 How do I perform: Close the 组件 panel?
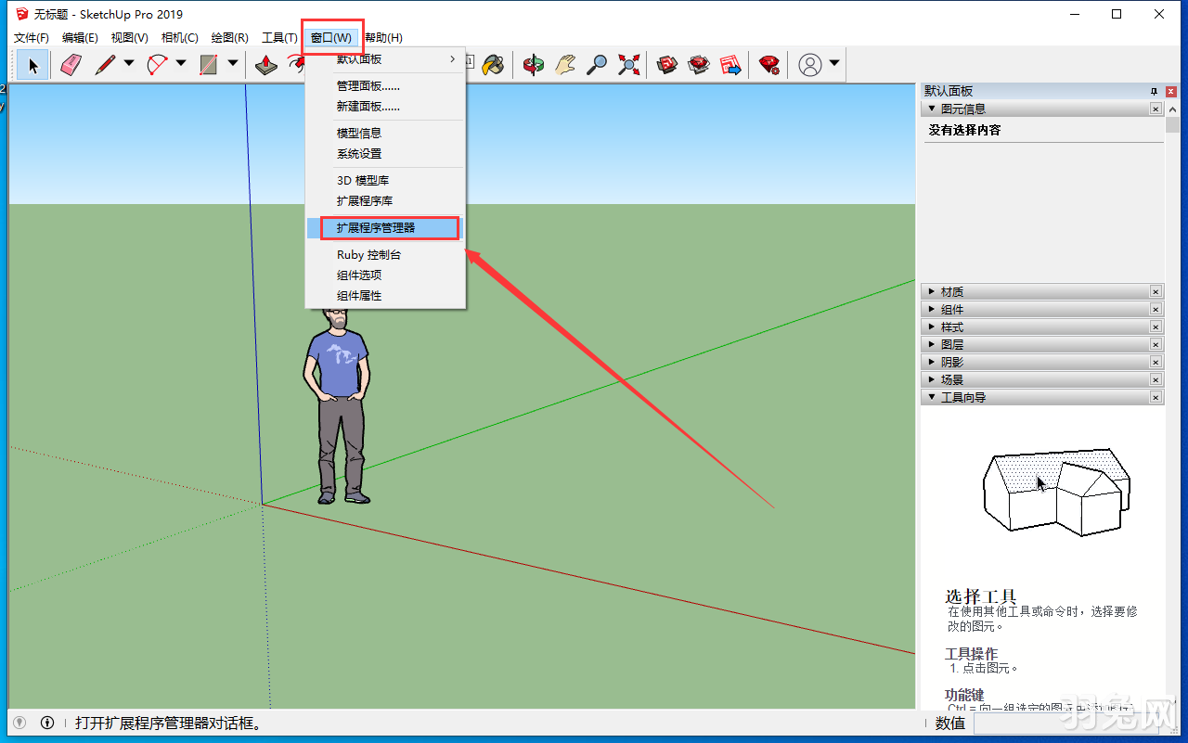coord(1156,309)
